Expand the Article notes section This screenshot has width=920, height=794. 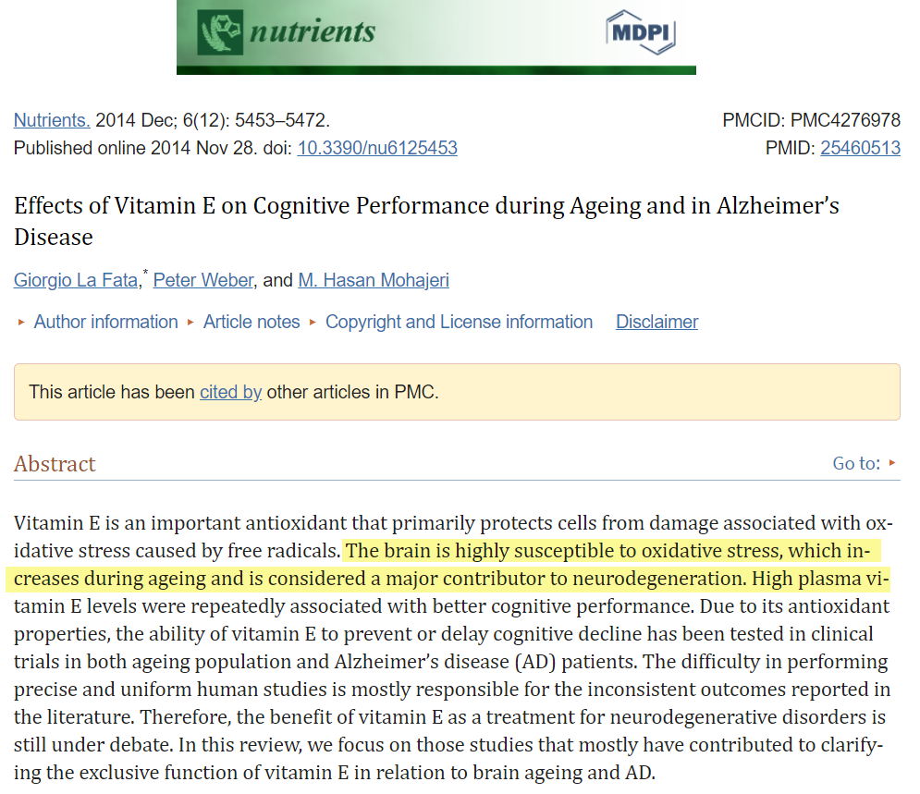click(x=251, y=322)
